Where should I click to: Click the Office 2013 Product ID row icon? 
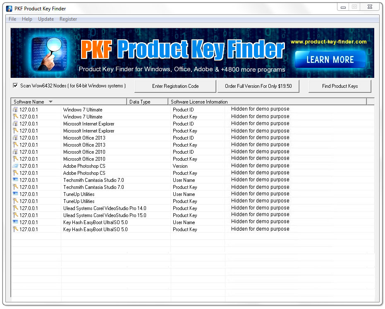click(15, 138)
